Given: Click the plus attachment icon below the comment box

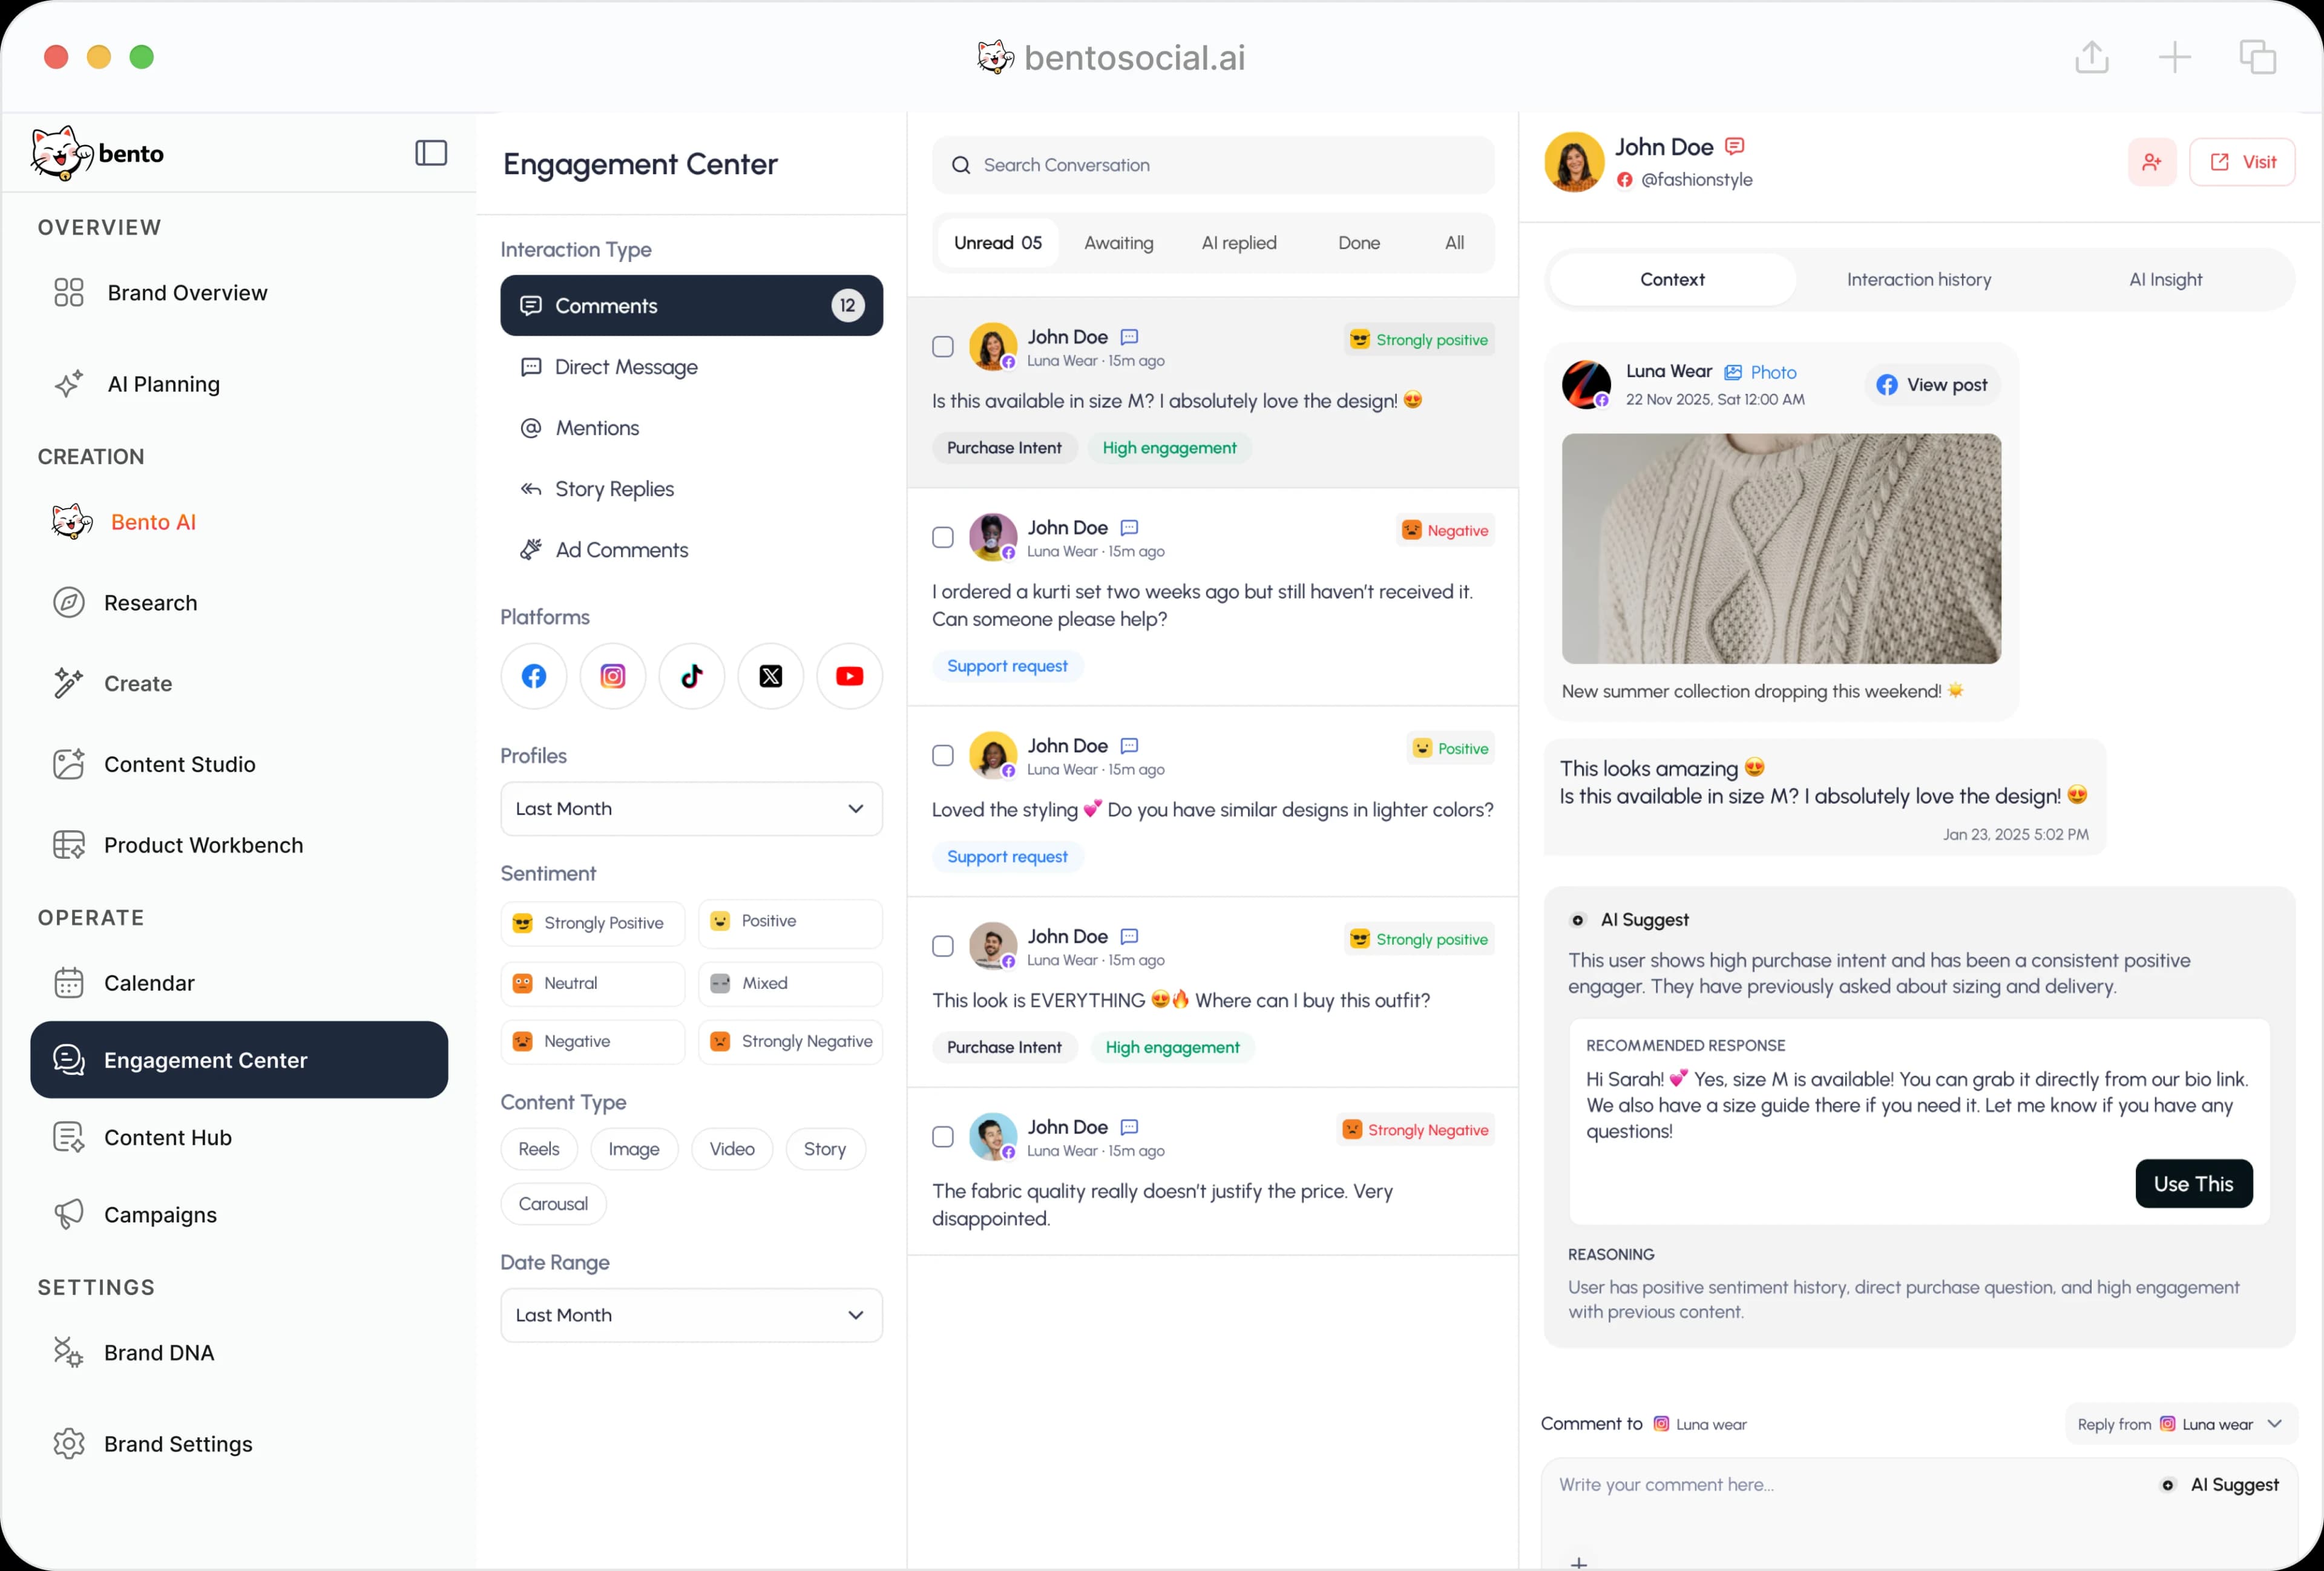Looking at the screenshot, I should click(1579, 1563).
